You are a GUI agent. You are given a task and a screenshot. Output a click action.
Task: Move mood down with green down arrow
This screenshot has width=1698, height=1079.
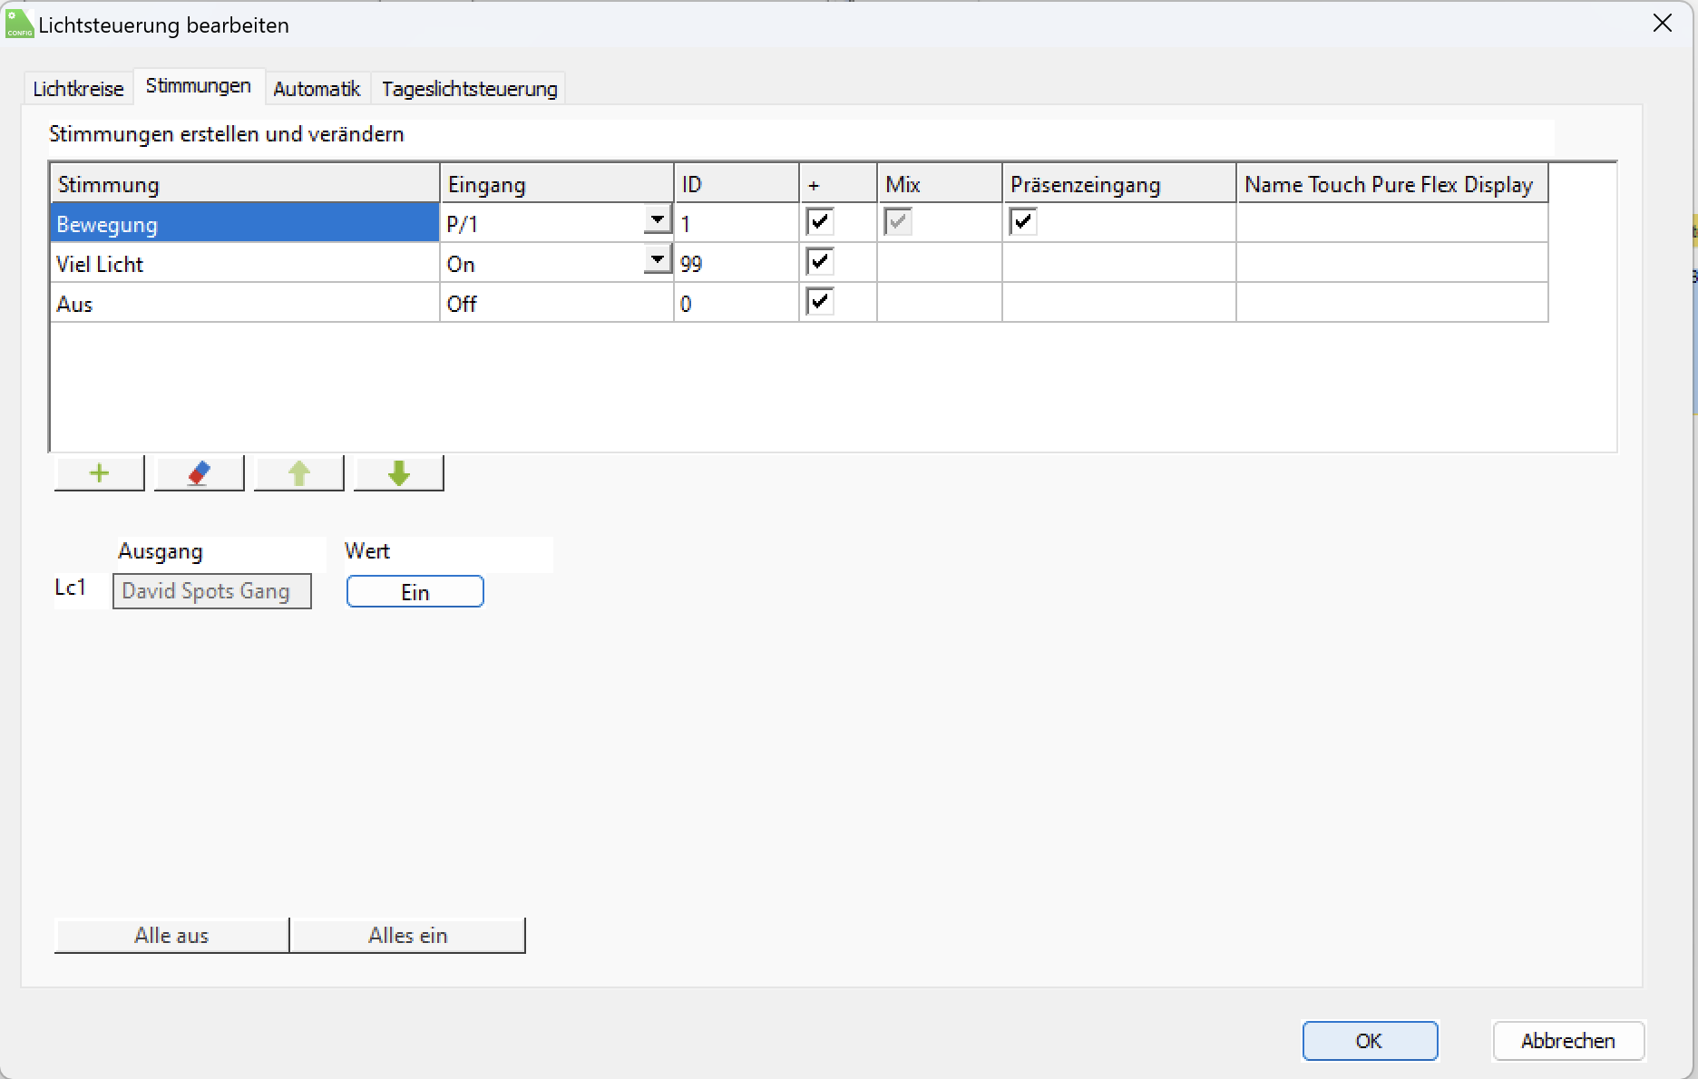click(398, 473)
